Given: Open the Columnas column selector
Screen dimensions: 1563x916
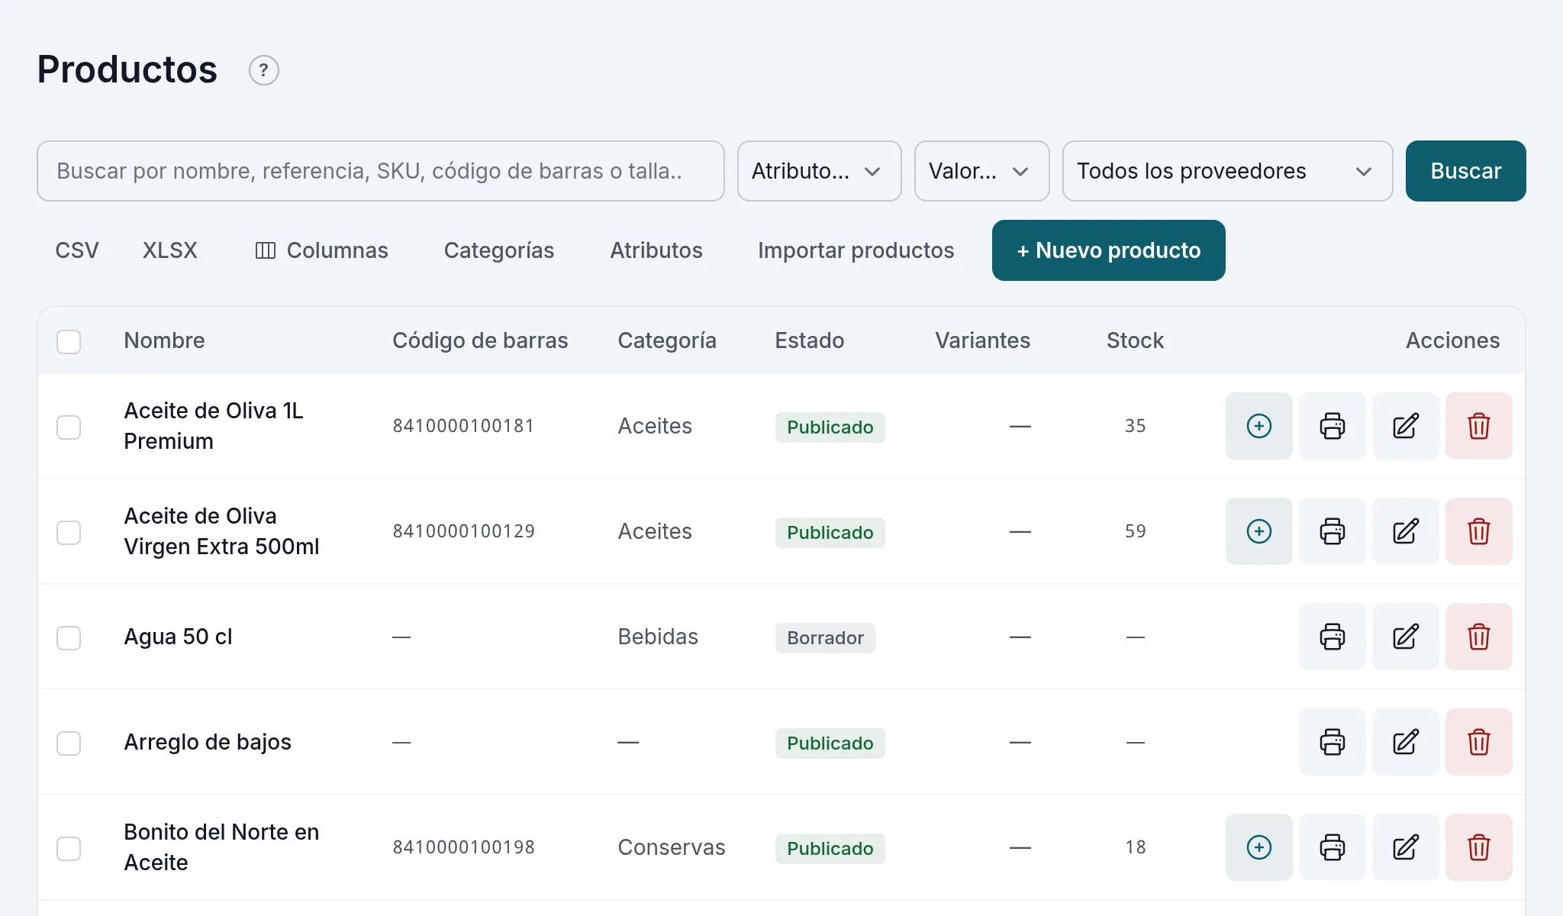Looking at the screenshot, I should (x=321, y=250).
